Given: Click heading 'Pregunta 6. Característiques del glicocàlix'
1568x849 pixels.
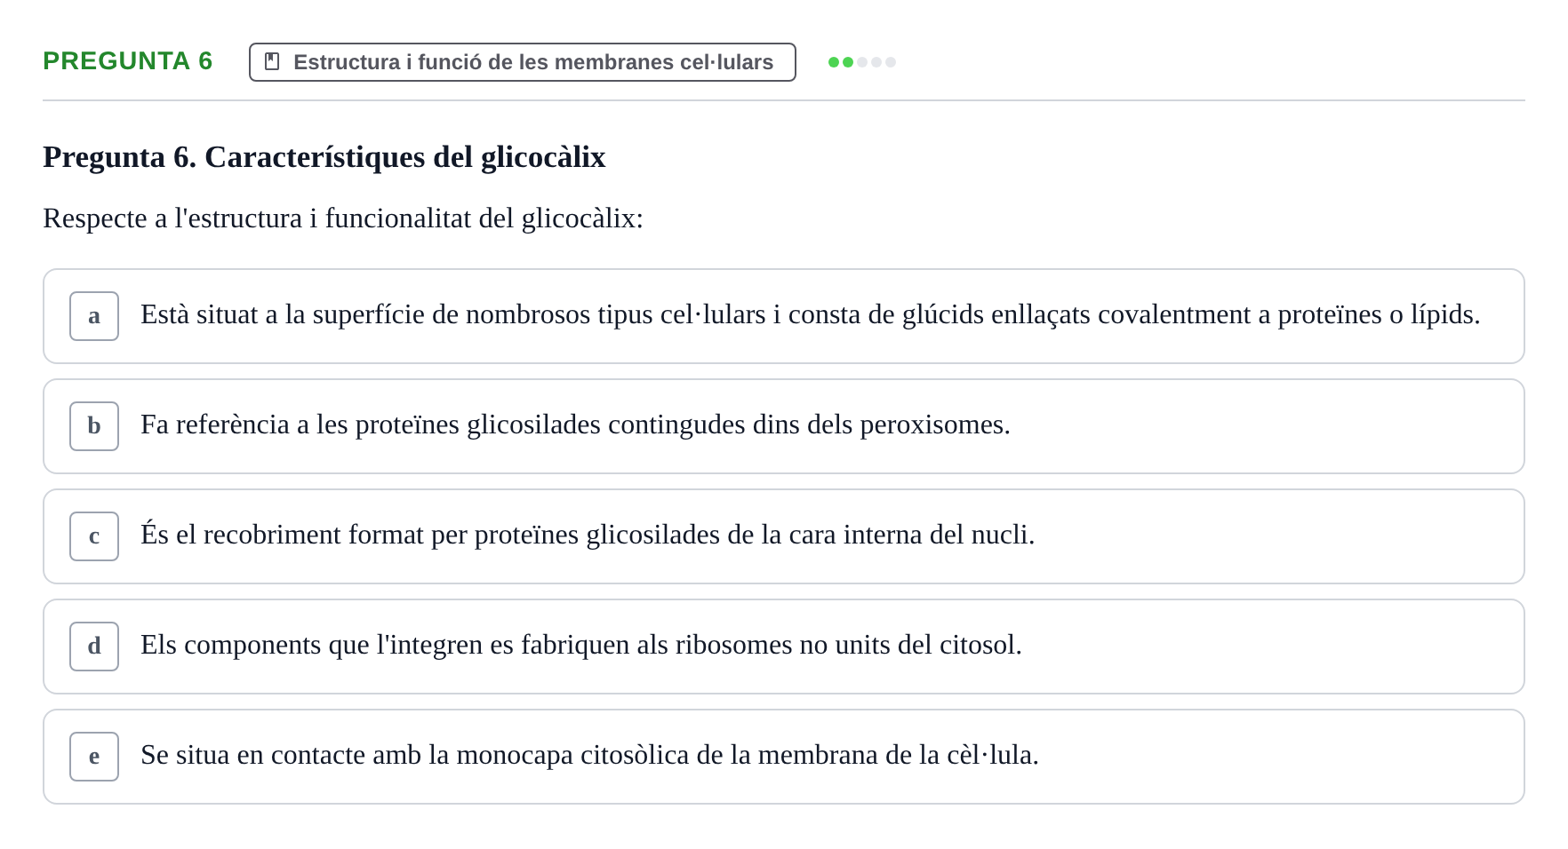Looking at the screenshot, I should pyautogui.click(x=324, y=157).
